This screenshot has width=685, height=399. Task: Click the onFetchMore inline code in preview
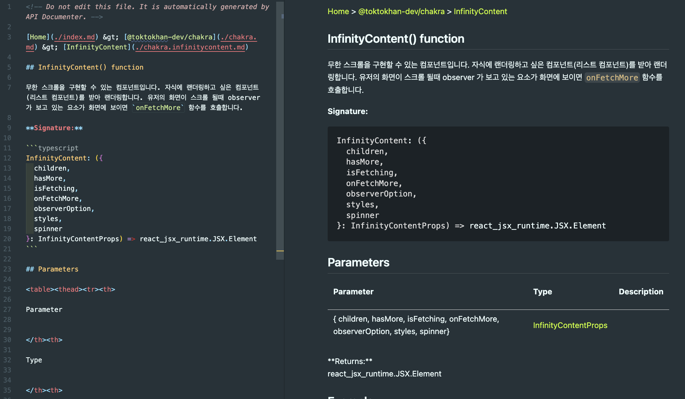pos(612,78)
